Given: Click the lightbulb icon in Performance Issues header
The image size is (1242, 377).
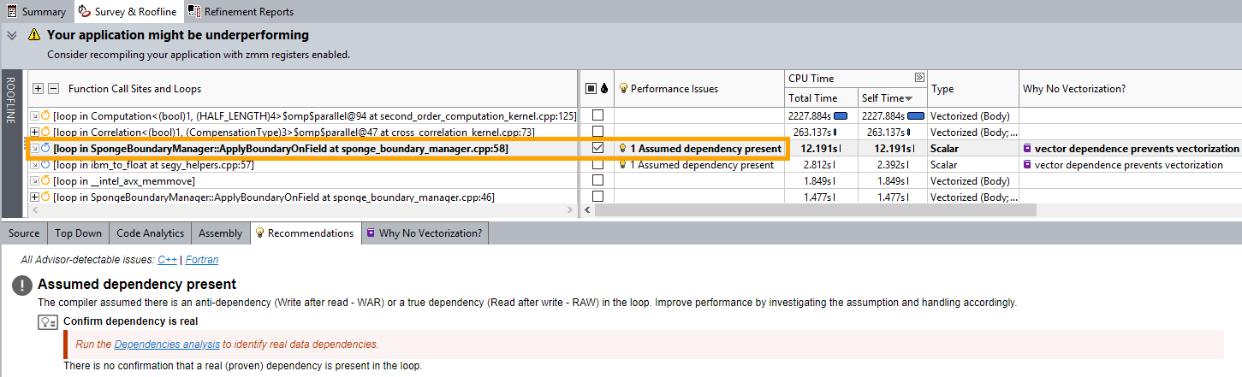Looking at the screenshot, I should coord(623,89).
